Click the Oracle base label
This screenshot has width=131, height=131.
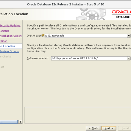(x=34, y=36)
